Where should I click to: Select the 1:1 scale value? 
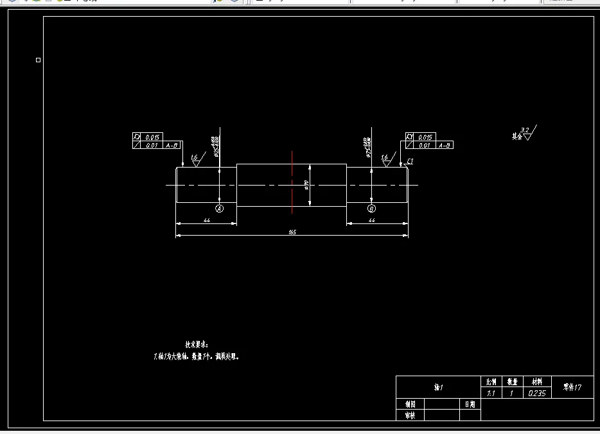coord(491,393)
